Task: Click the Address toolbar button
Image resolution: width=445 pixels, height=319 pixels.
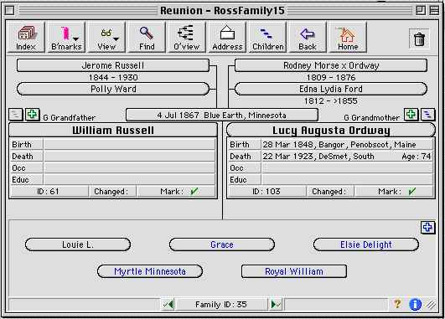Action: pos(227,38)
